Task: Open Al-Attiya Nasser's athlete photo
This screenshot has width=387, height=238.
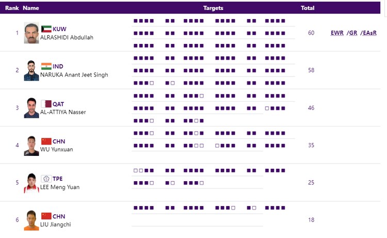Action: [x=31, y=108]
